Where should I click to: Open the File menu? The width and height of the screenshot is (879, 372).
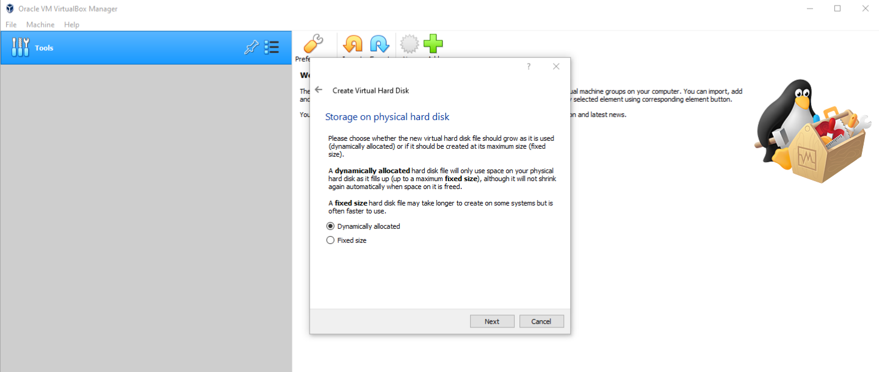[11, 24]
